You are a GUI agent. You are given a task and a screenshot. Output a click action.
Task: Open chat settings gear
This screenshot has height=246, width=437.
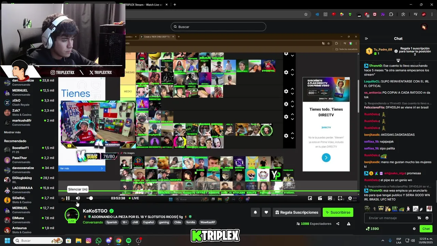(x=414, y=229)
